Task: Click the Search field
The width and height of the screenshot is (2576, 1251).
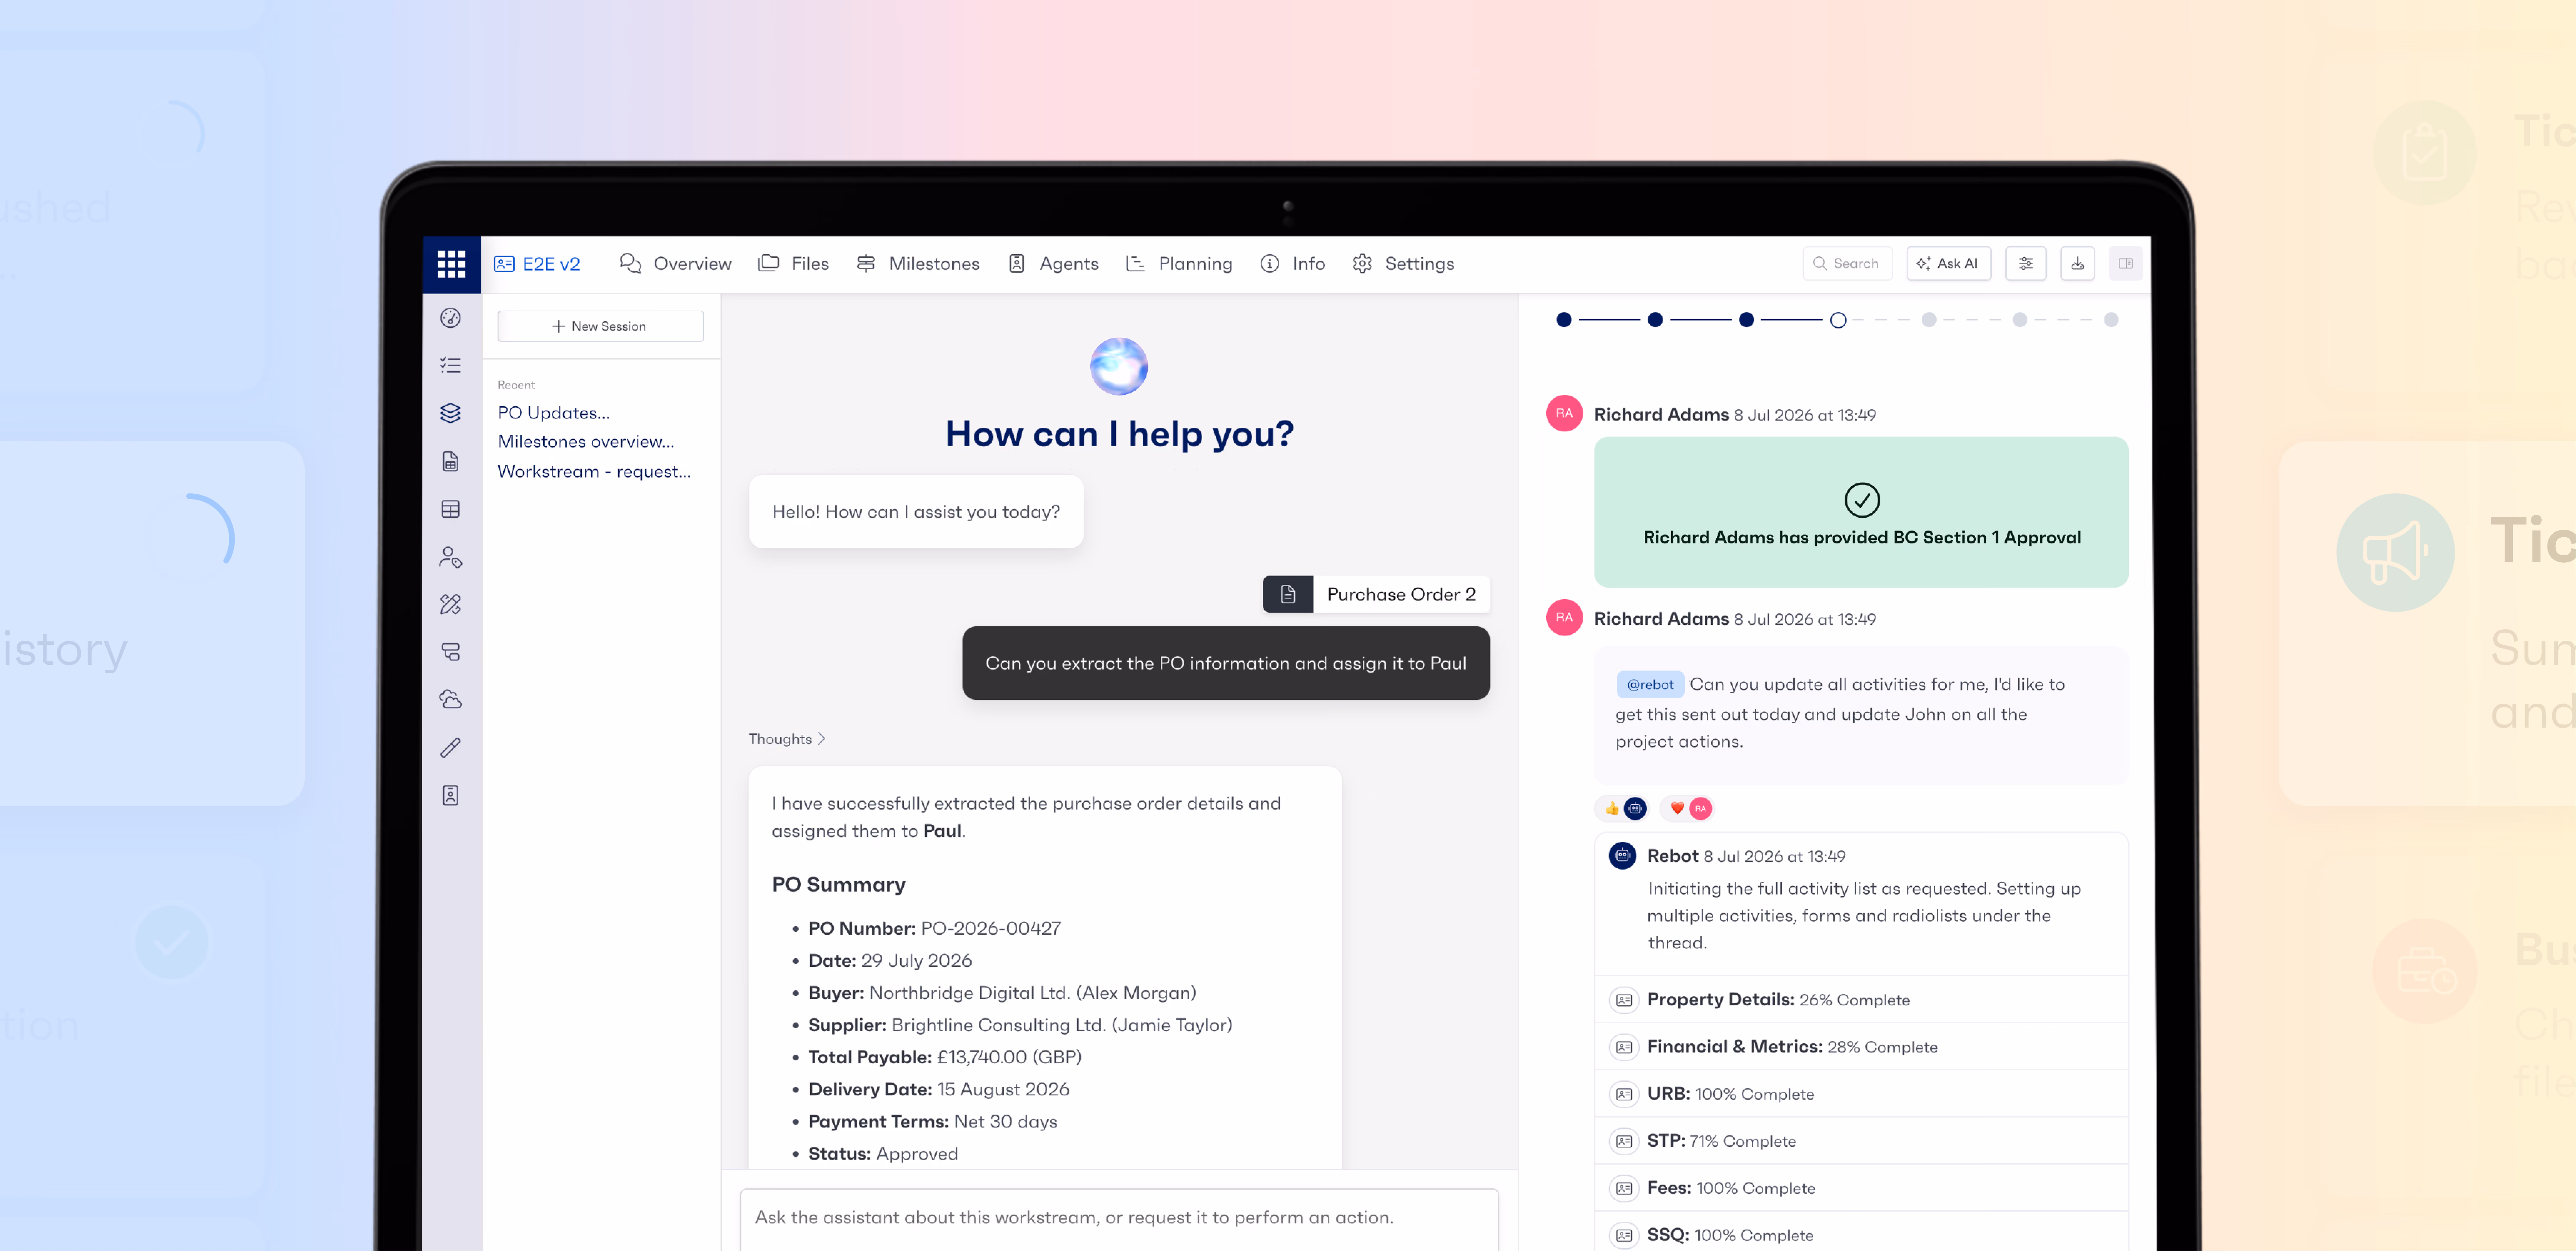Action: coord(1847,264)
